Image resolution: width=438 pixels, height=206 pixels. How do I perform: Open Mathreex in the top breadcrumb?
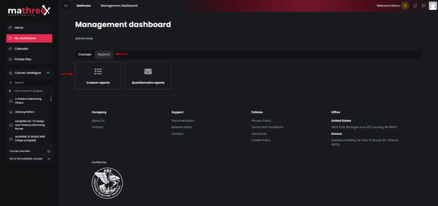click(x=83, y=6)
